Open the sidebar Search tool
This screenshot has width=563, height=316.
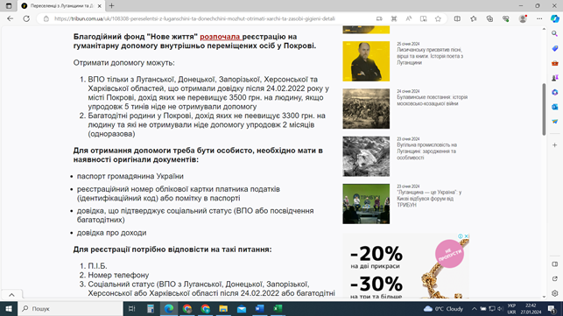555,34
